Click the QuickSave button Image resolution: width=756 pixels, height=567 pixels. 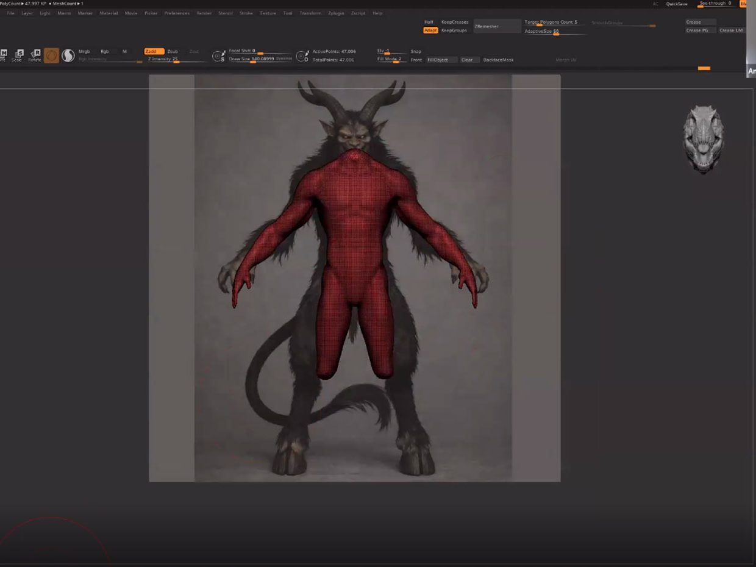(677, 4)
